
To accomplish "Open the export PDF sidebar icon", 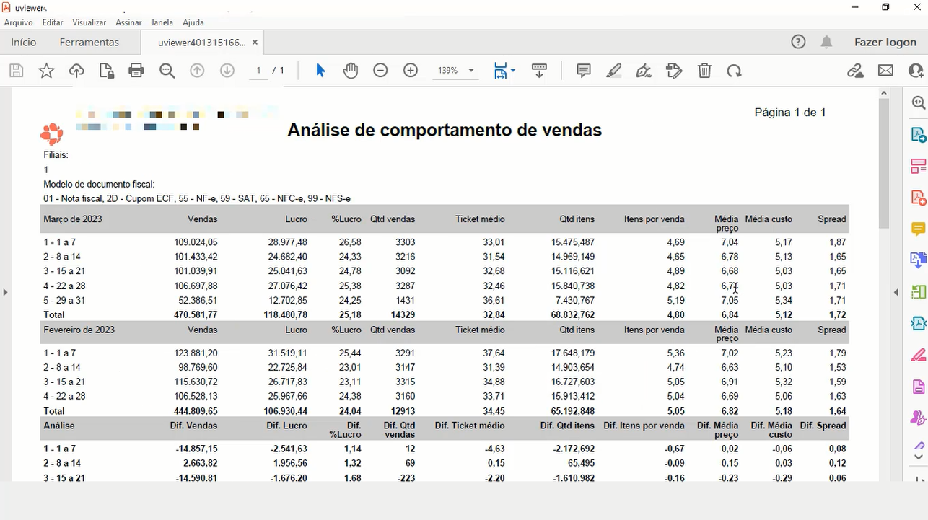I will 918,135.
